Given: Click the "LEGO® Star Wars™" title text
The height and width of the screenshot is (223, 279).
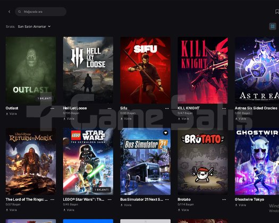Looking at the screenshot, I should (x=83, y=200).
